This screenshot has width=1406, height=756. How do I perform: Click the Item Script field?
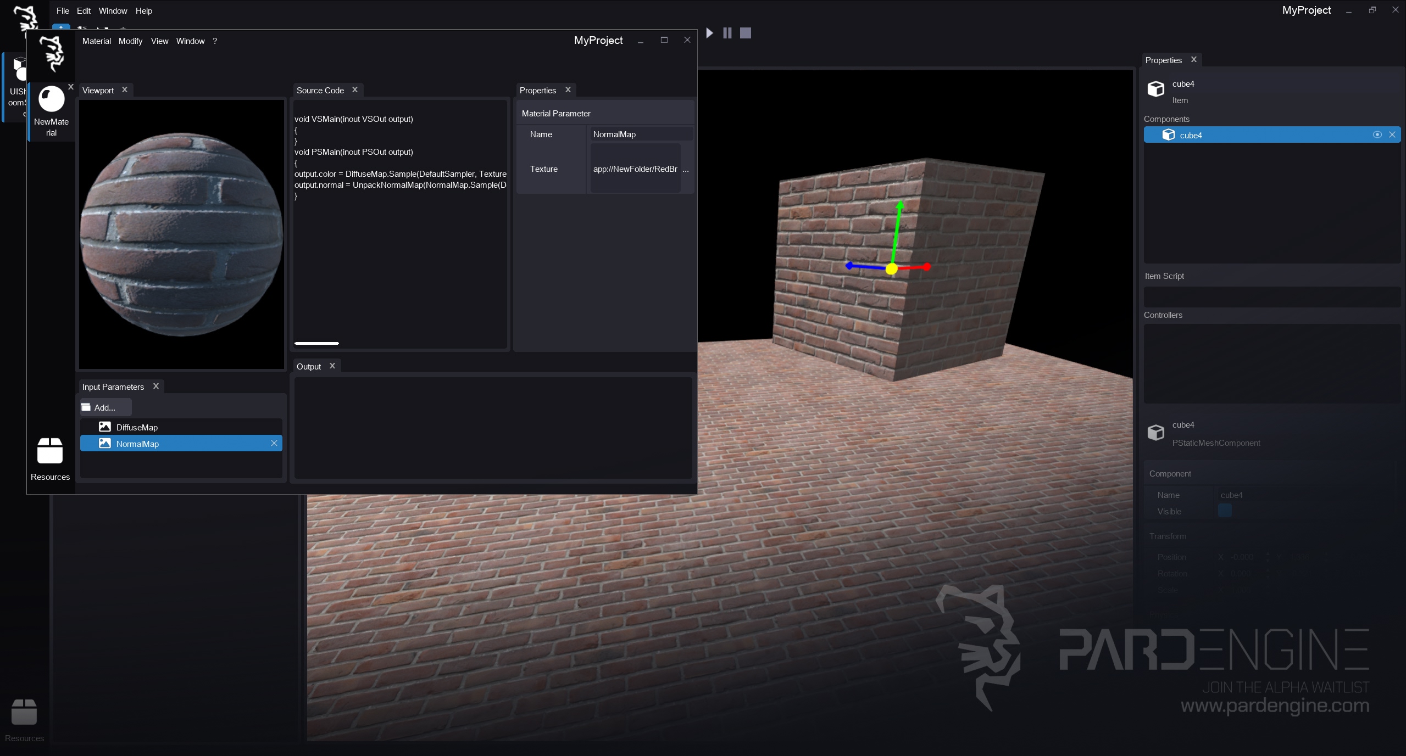pyautogui.click(x=1272, y=297)
